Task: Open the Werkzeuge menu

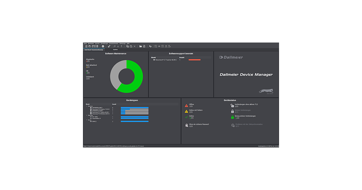Action: tap(123, 43)
